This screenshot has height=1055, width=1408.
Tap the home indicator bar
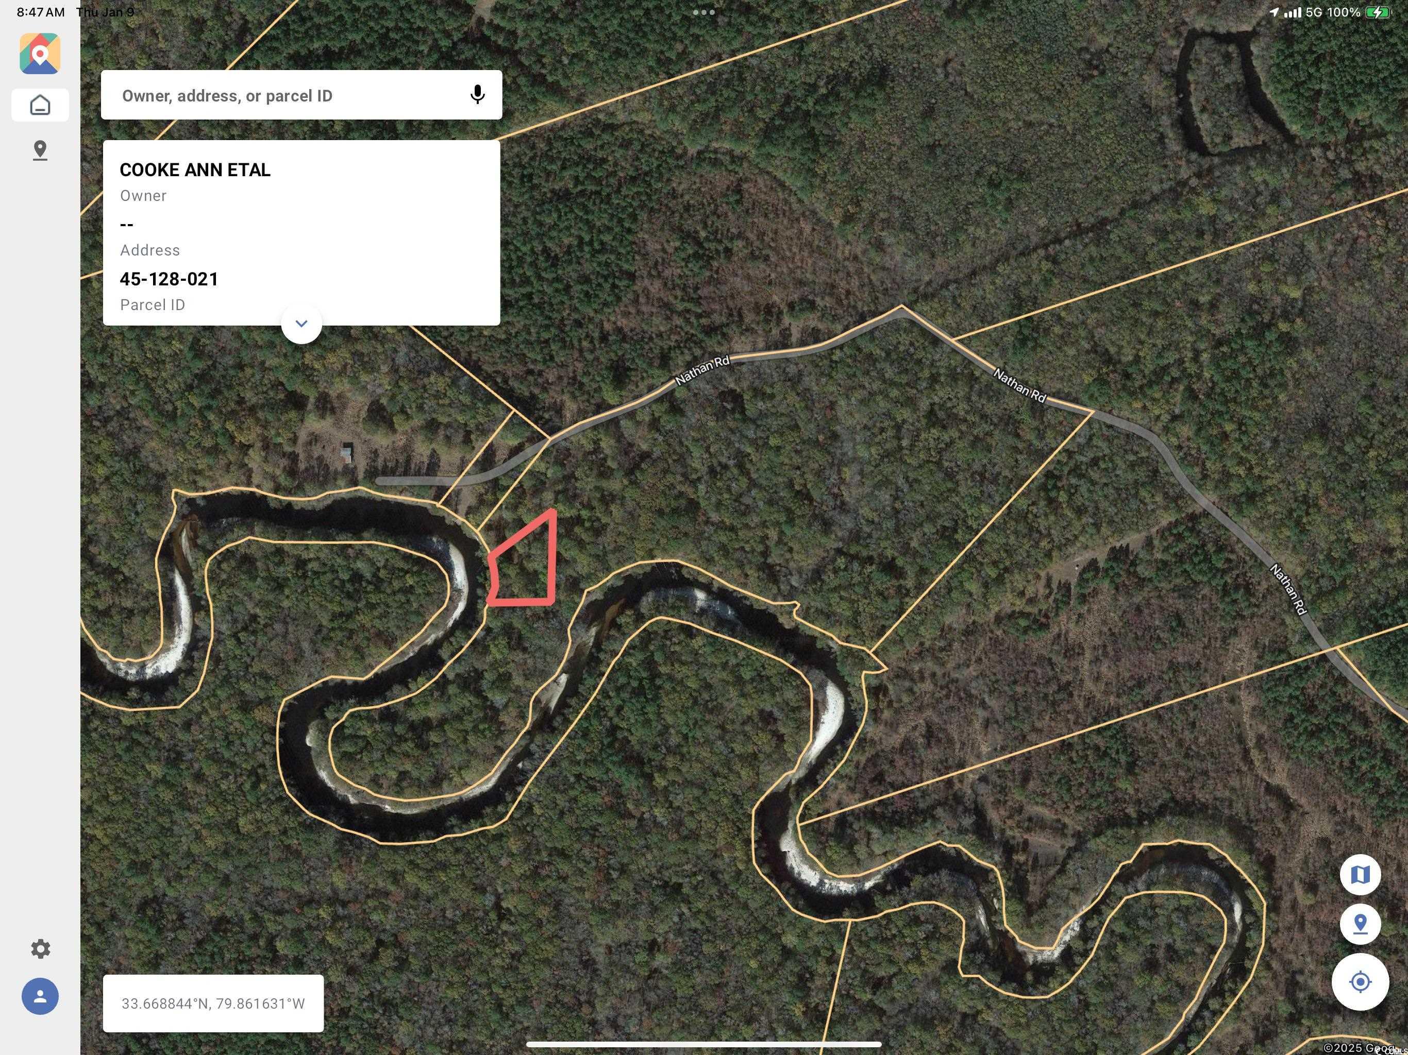tap(703, 1044)
